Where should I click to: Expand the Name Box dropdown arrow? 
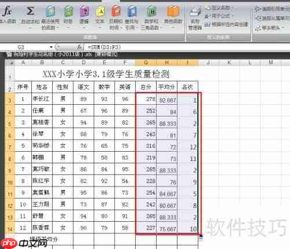[51, 47]
